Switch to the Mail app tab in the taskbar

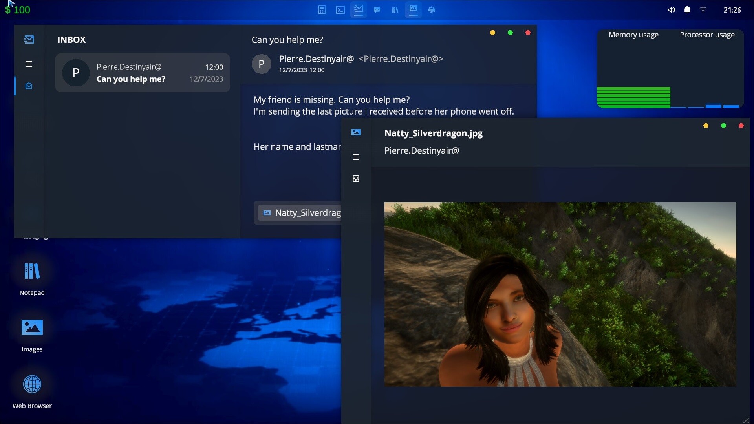359,10
